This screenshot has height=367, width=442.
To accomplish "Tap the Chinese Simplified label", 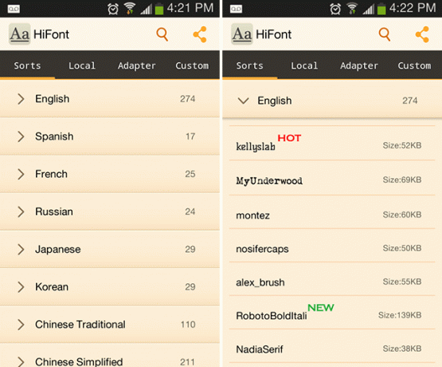I will [79, 361].
